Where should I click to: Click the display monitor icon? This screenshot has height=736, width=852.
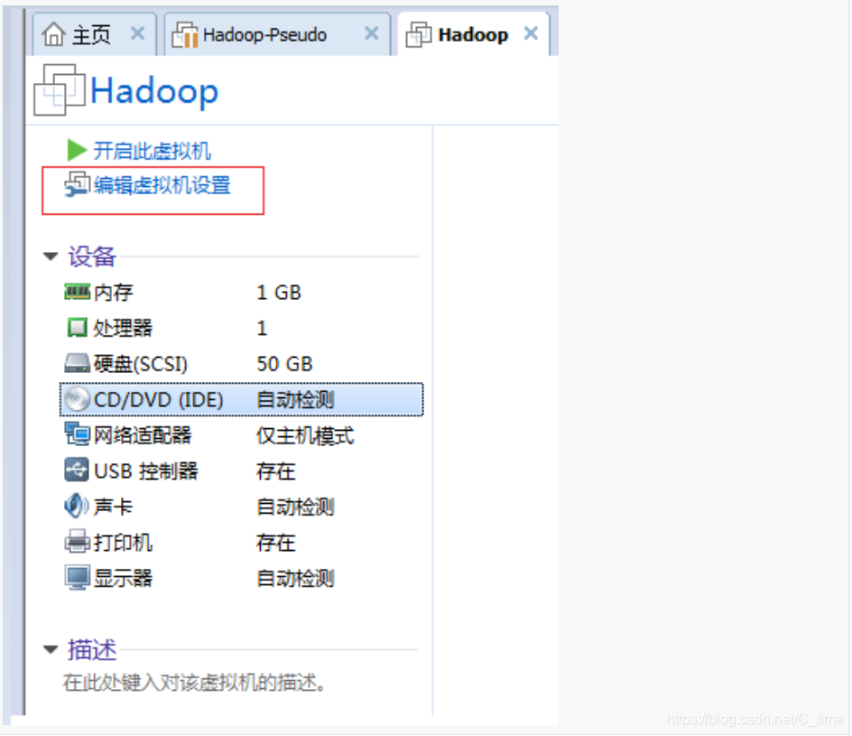tap(77, 577)
